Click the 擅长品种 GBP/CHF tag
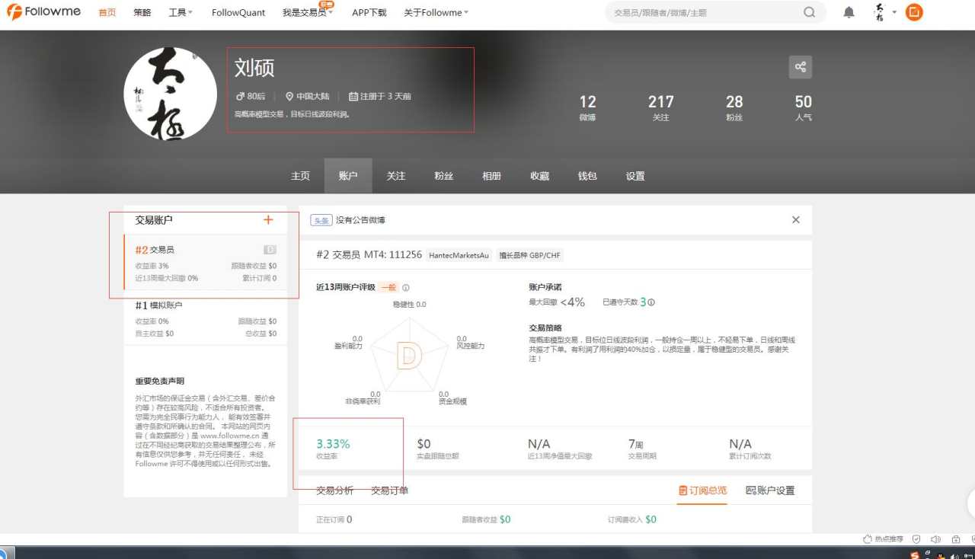This screenshot has width=975, height=559. pos(531,255)
